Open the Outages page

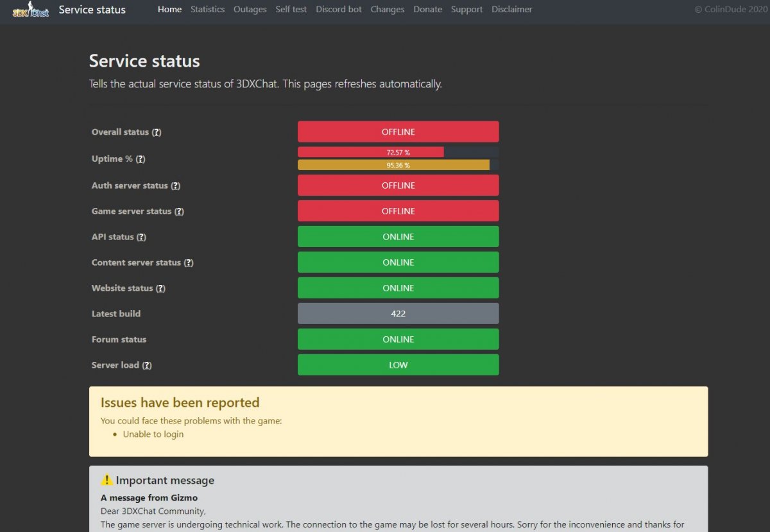coord(250,9)
